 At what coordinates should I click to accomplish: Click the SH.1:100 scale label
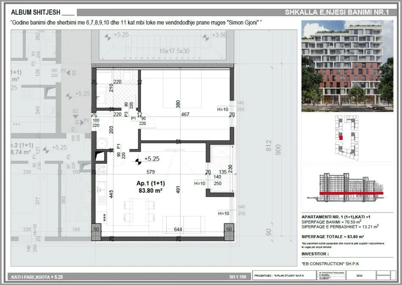[237, 277]
